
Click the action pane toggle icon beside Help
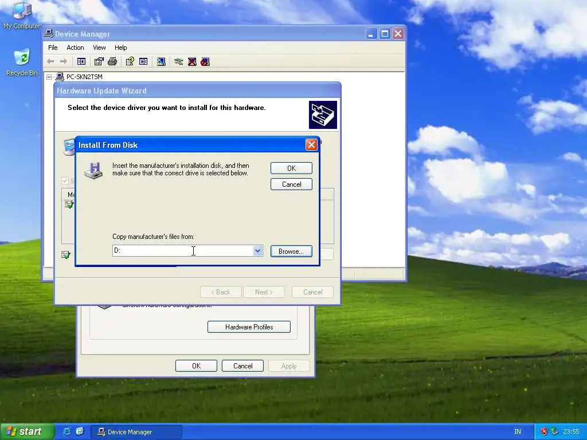coord(143,61)
